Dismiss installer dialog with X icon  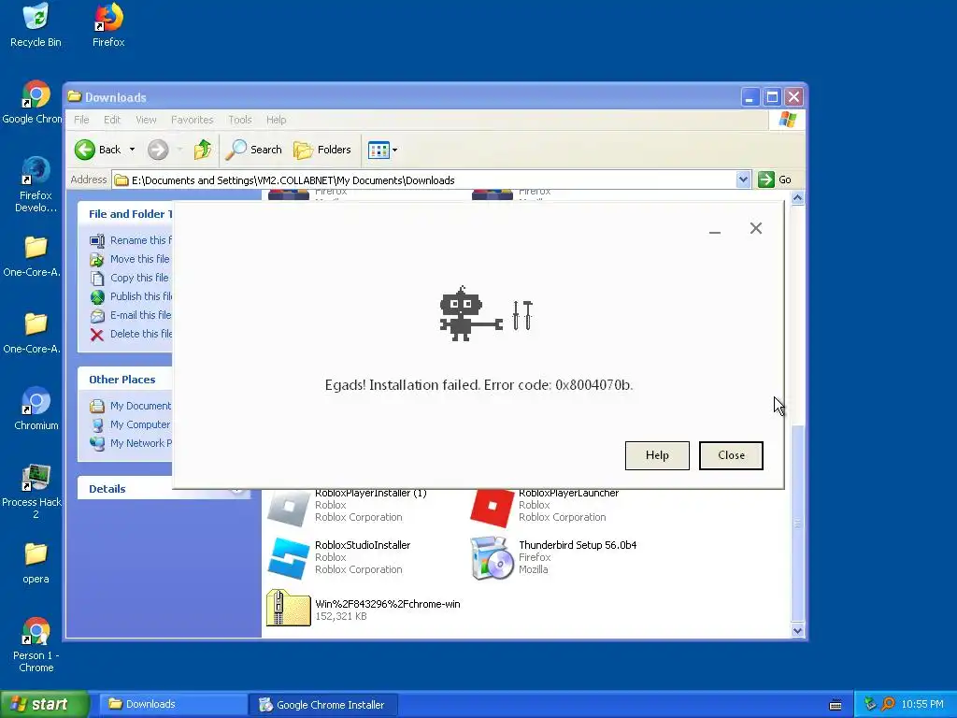tap(755, 228)
